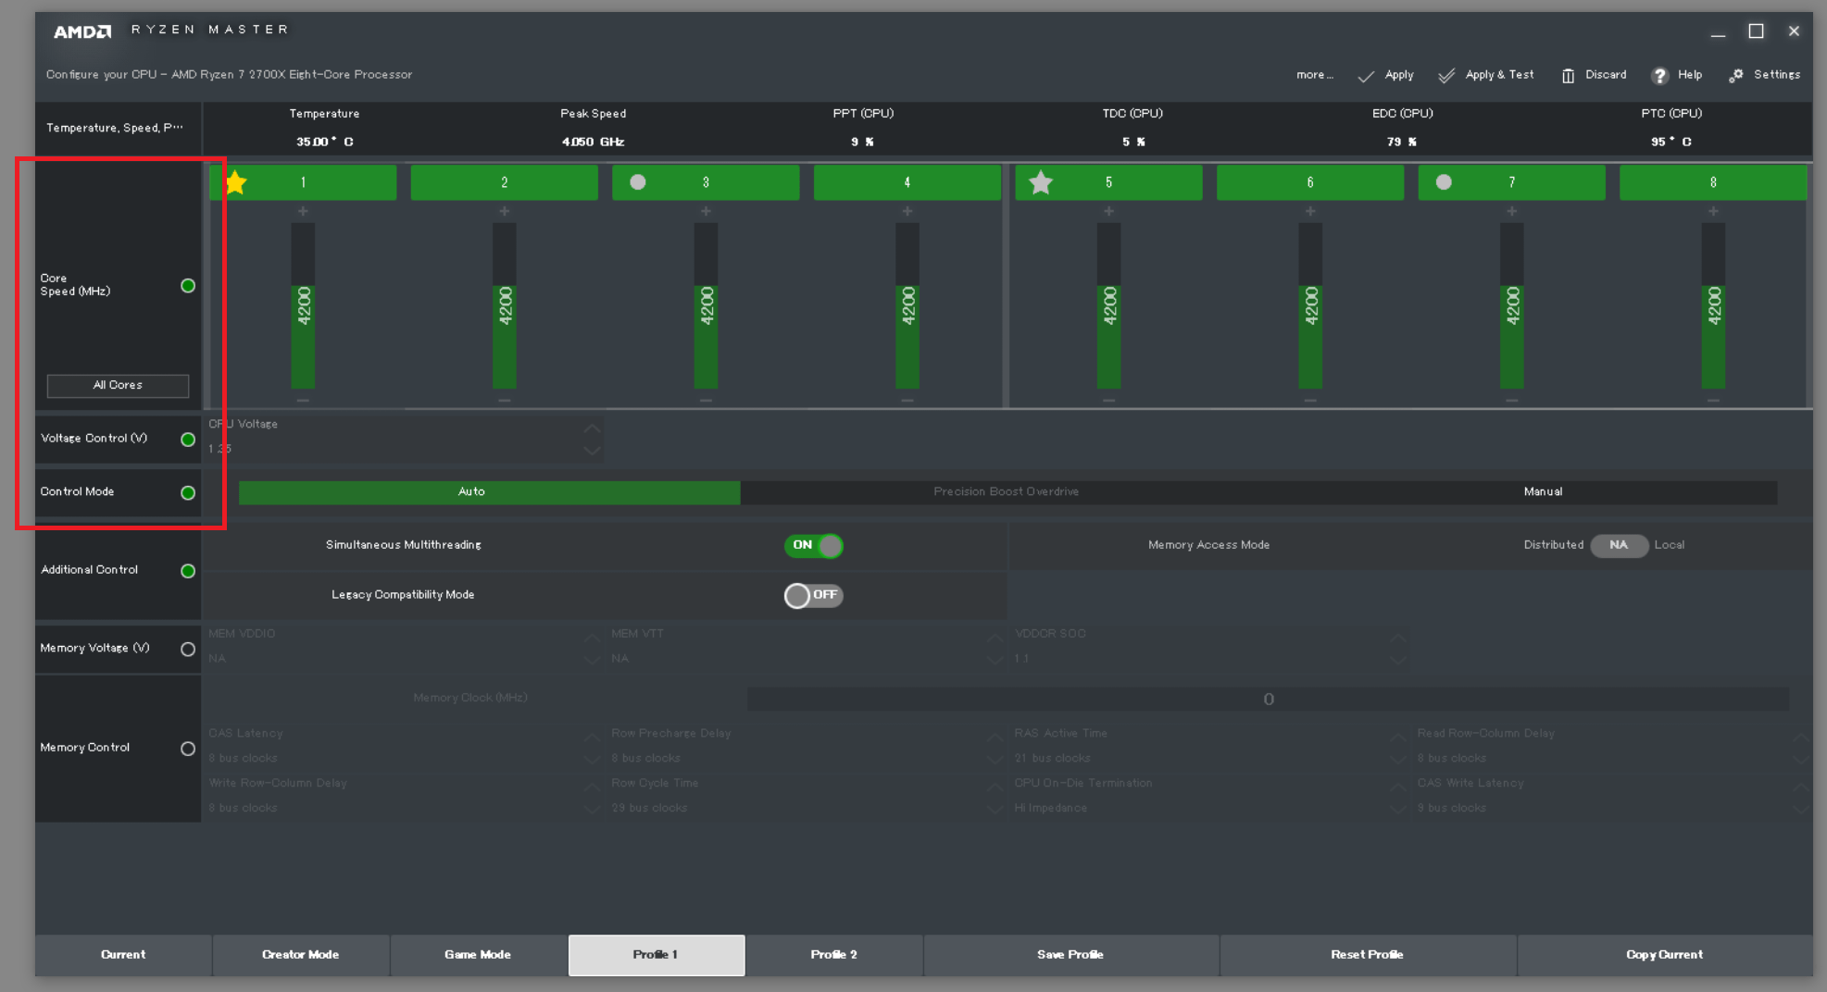The height and width of the screenshot is (992, 1827).
Task: Click the Copy Current button
Action: click(x=1665, y=955)
